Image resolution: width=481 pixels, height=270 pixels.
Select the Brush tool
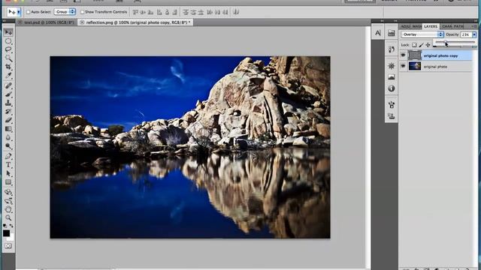tap(8, 94)
